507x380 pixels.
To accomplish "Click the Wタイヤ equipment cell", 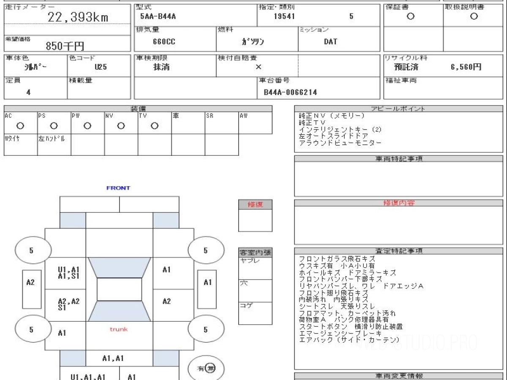I will tap(20, 145).
